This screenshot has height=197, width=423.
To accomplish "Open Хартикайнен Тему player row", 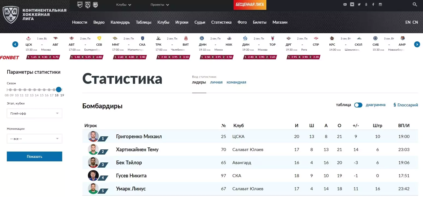I will tap(250, 149).
